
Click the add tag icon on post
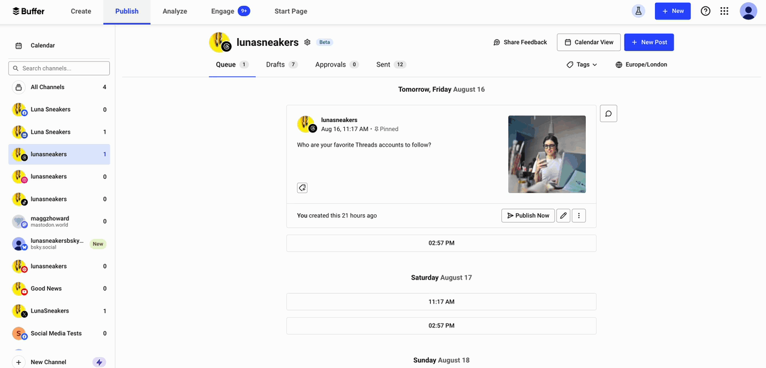302,188
